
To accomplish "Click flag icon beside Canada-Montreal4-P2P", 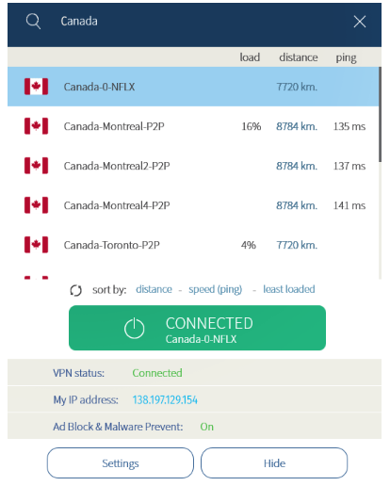I will [37, 205].
